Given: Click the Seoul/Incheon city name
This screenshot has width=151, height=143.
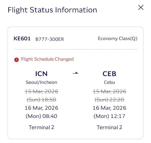Looking at the screenshot, I should [x=42, y=82].
